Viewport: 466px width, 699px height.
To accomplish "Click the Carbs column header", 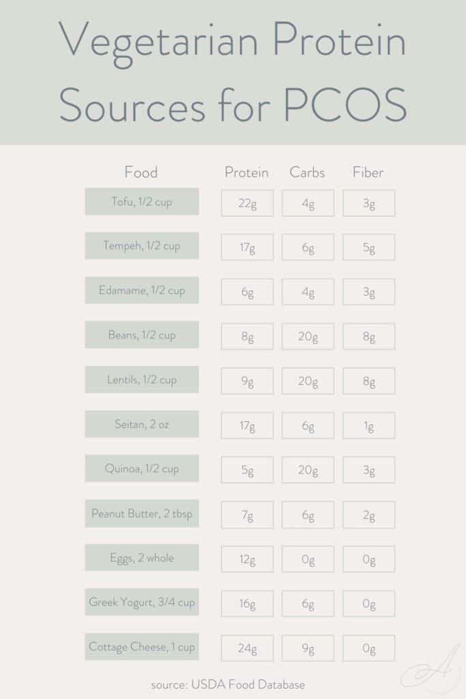I will point(307,172).
